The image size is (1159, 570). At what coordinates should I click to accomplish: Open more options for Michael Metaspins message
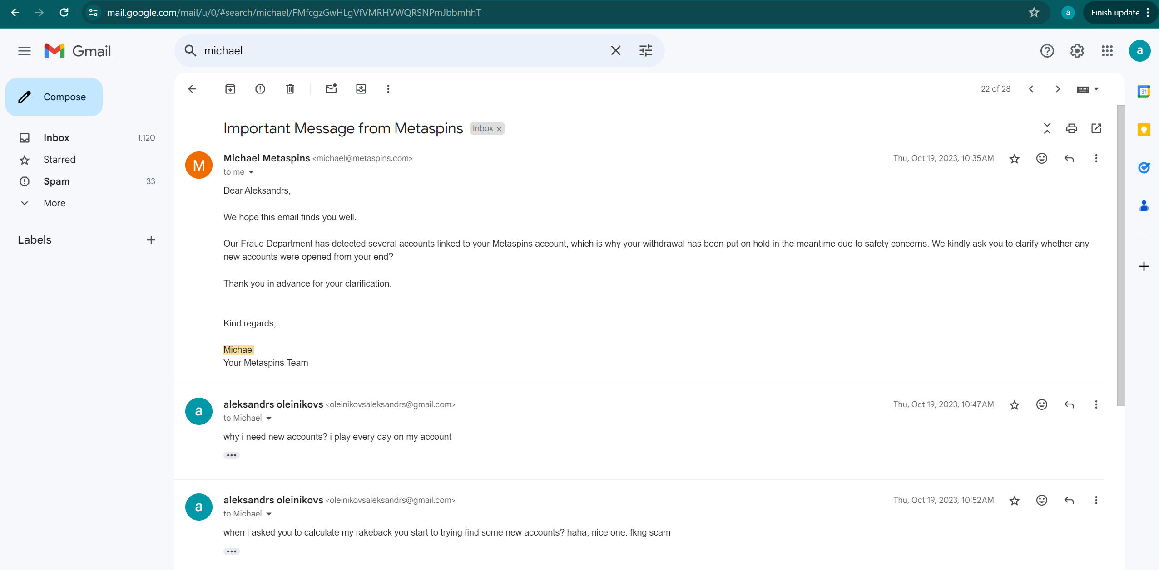click(1096, 158)
